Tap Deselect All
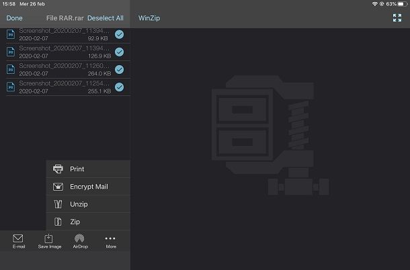 coord(106,18)
